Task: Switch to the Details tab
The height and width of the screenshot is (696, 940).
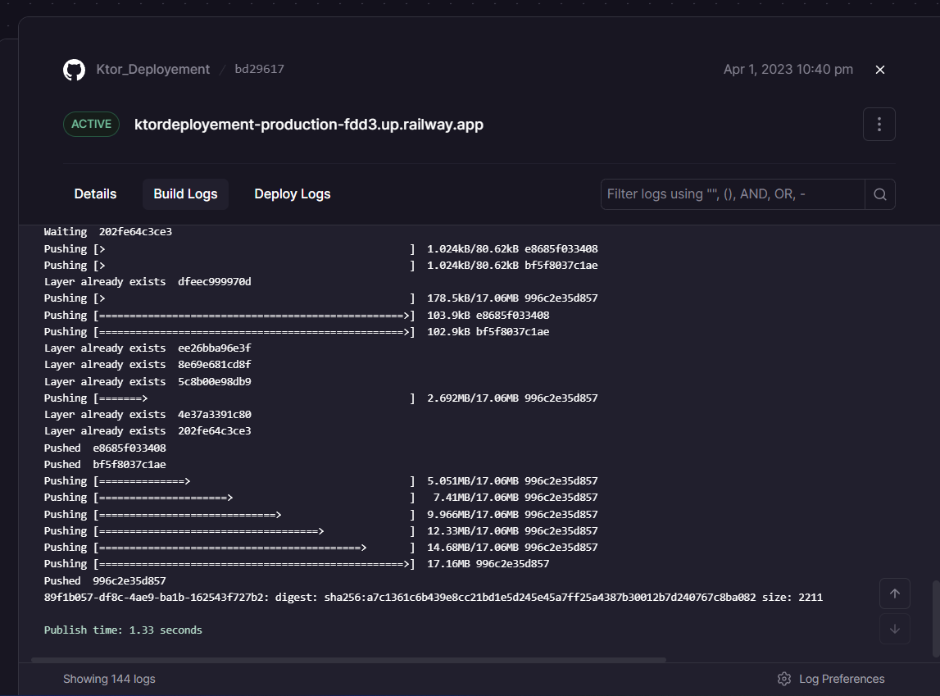Action: click(95, 193)
